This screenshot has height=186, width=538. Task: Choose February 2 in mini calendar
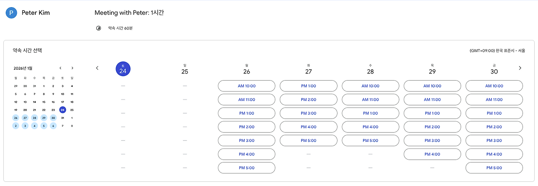click(16, 126)
